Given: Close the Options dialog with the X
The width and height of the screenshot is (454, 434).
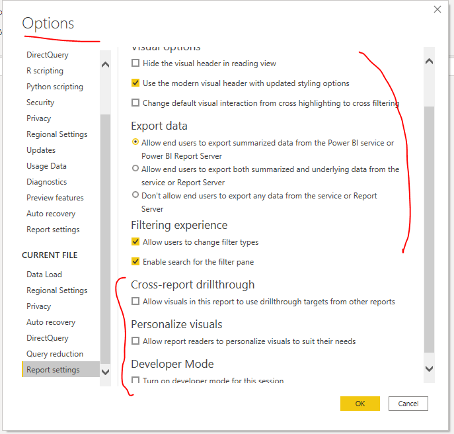Looking at the screenshot, I should click(437, 9).
